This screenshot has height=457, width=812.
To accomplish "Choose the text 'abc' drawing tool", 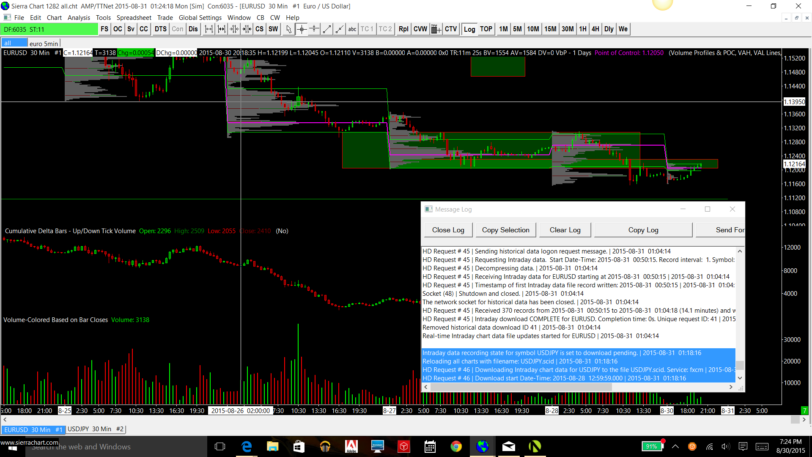I will click(x=352, y=29).
